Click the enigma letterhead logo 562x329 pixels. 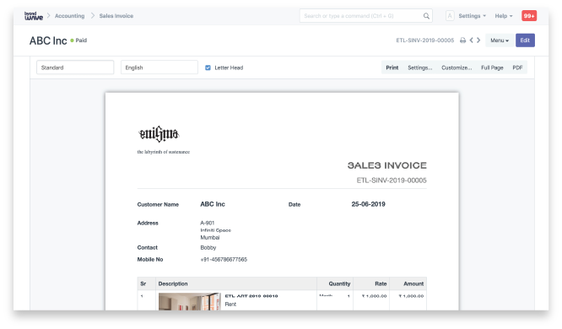click(x=159, y=134)
